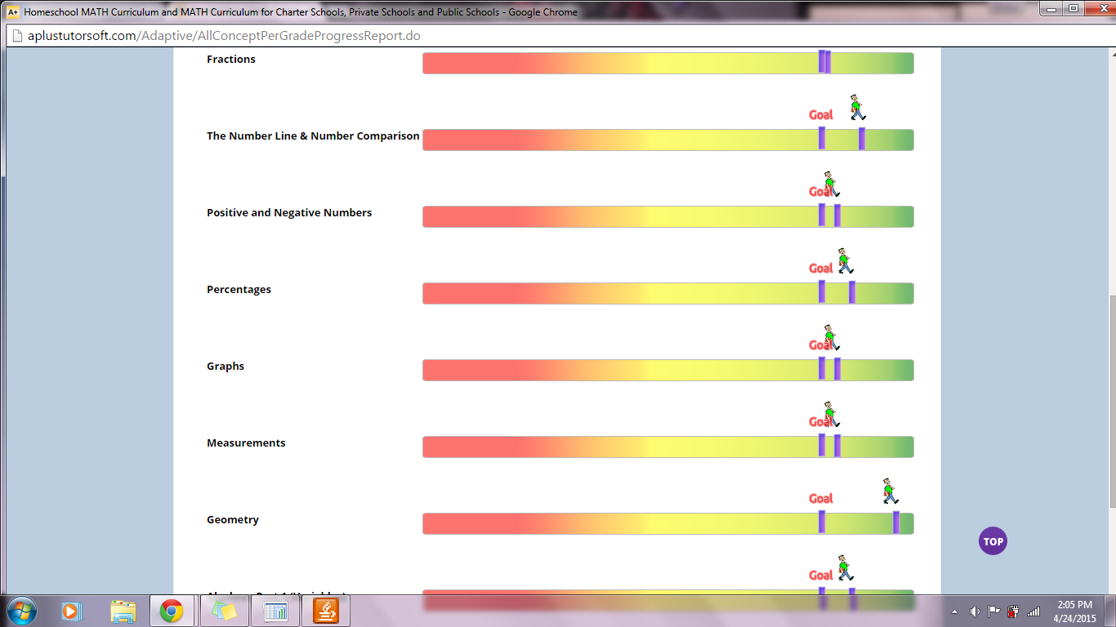Click walker icon above Positive and Negative Numbers
The image size is (1116, 627).
point(831,185)
